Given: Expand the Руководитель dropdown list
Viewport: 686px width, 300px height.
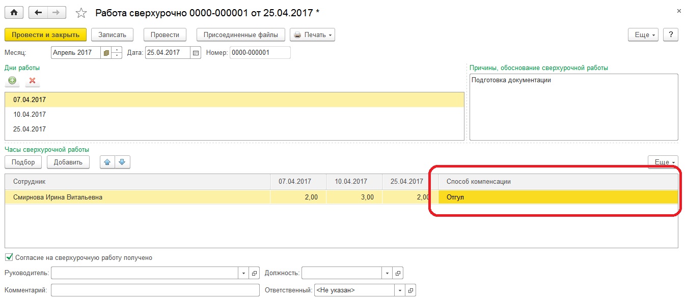Looking at the screenshot, I should point(244,273).
